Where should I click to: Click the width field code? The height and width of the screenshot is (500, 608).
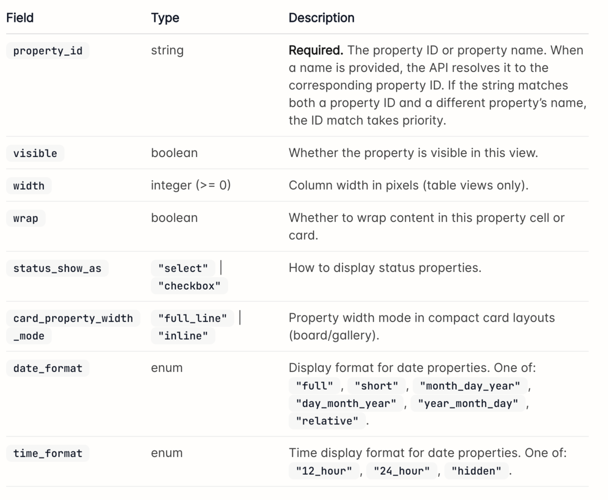pos(29,186)
